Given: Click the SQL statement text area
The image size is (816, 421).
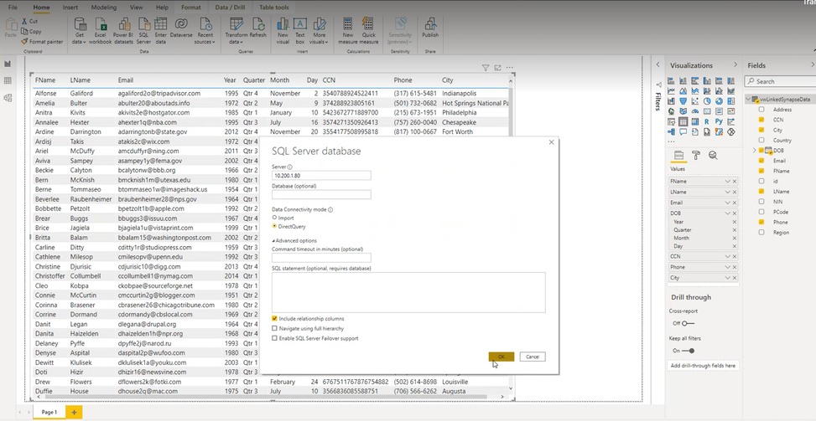Looking at the screenshot, I should [x=408, y=292].
